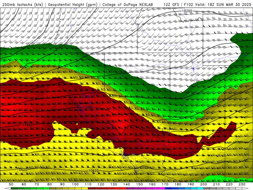The image size is (253, 190).
Task: Click the colorbar label 130
Action: coord(114,184)
